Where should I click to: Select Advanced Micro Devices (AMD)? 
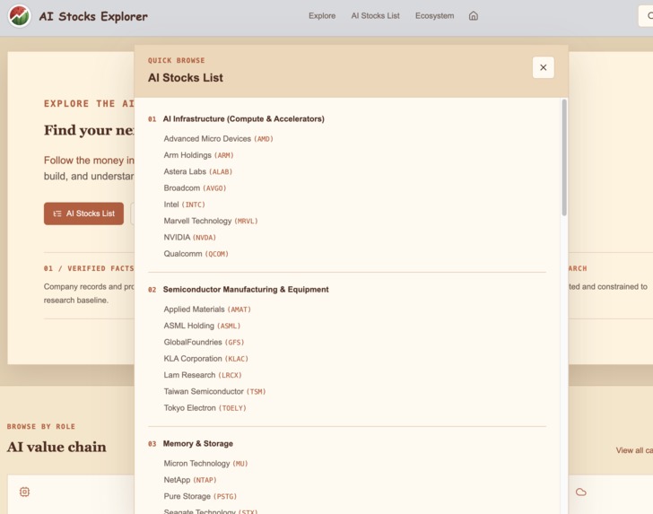(218, 139)
